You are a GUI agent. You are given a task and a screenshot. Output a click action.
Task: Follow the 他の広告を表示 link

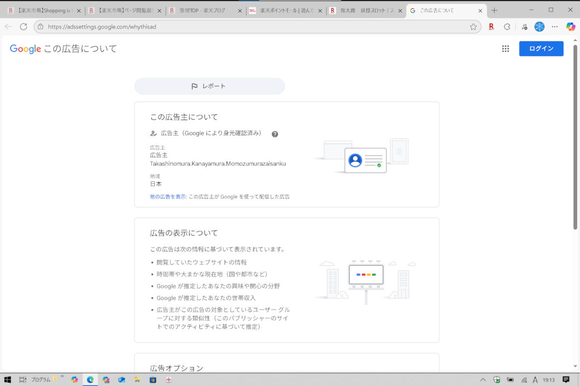(x=168, y=197)
